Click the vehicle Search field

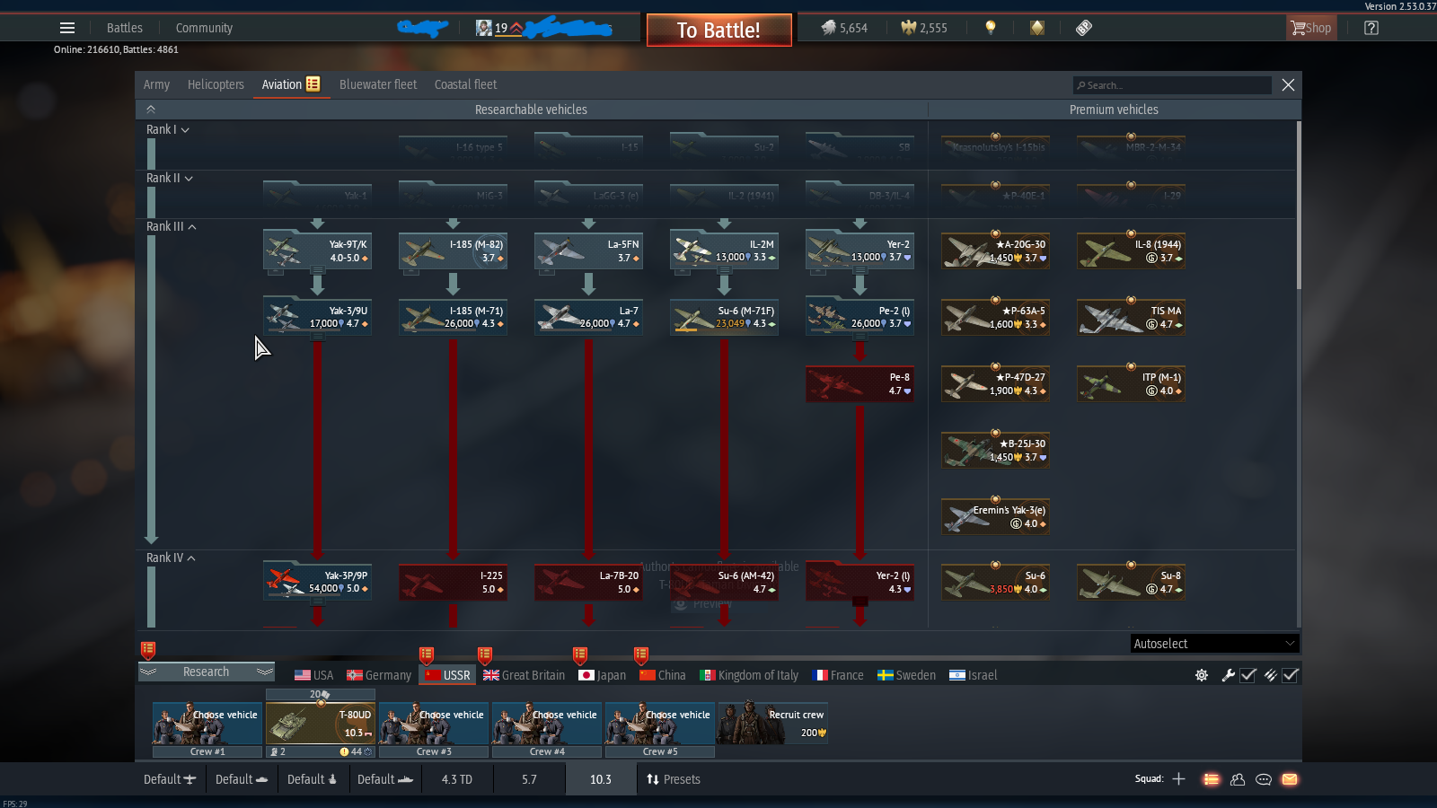pos(1172,85)
